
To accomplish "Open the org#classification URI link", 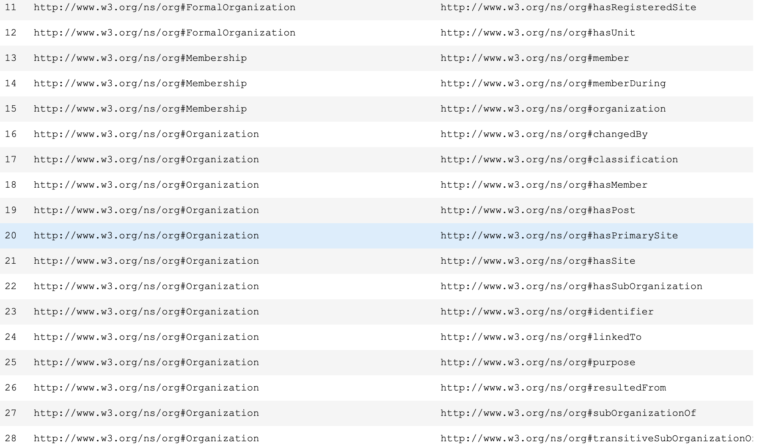I will (559, 160).
